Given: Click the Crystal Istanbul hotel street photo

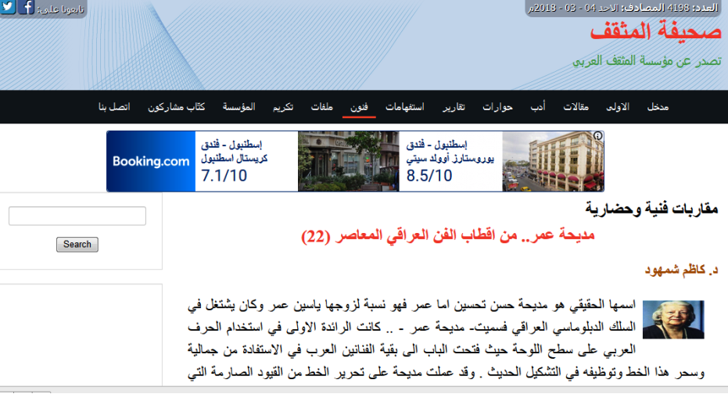Looking at the screenshot, I should tap(348, 161).
